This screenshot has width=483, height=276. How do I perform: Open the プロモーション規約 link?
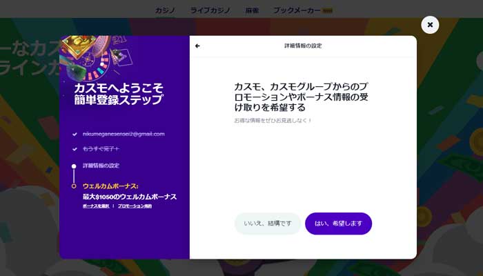click(135, 206)
